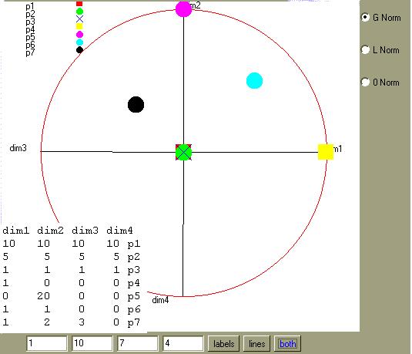
Task: Click the green legend marker for p2
Action: (x=79, y=11)
